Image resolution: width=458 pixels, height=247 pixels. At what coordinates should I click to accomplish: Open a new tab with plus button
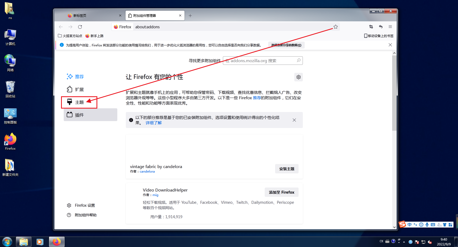[x=190, y=15]
